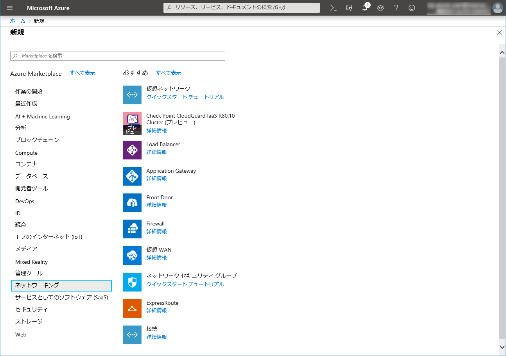Screen dimensions: 506x356
Task: Open 仮想ネットワーク クイックスタート チュートリアル link
Action: pyautogui.click(x=185, y=97)
